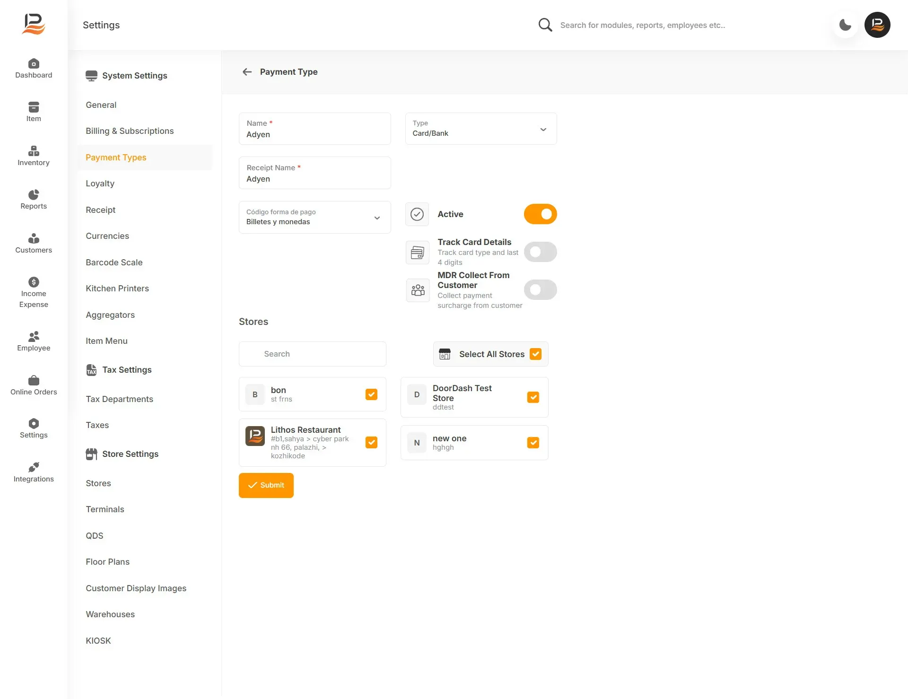Open Currencies settings
The image size is (908, 699).
[107, 236]
